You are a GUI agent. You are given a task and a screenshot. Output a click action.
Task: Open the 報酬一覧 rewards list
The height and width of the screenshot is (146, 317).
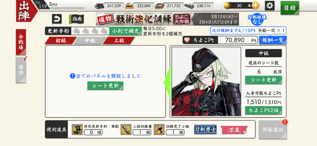click(x=273, y=40)
